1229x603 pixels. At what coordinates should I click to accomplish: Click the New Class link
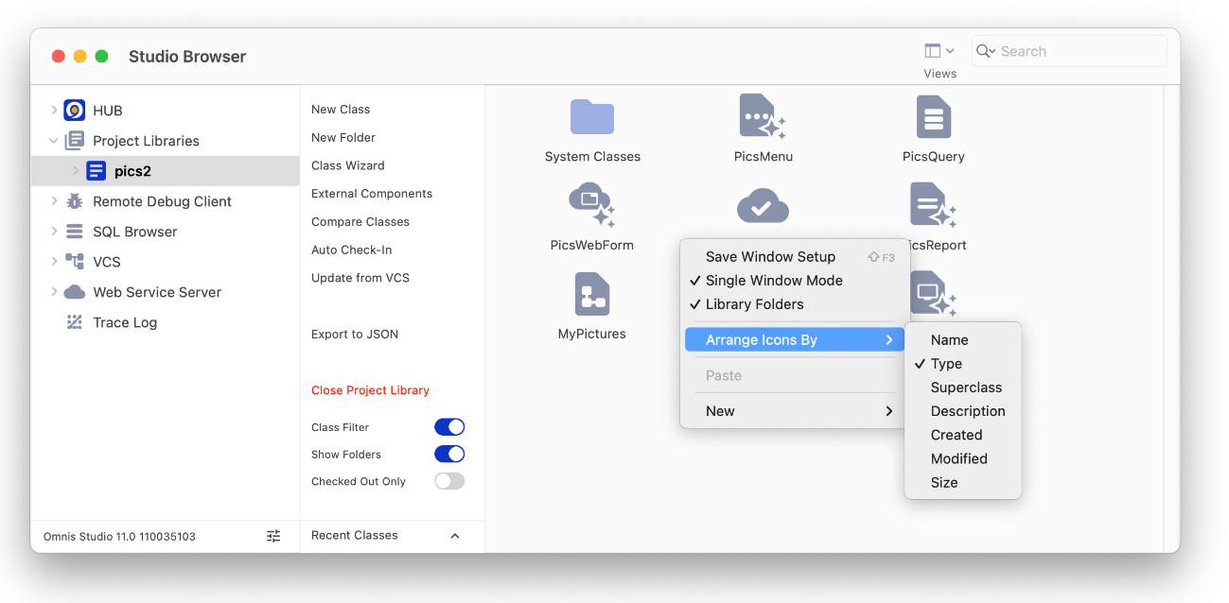point(341,110)
